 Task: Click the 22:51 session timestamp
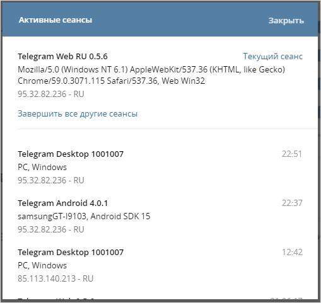click(x=292, y=154)
